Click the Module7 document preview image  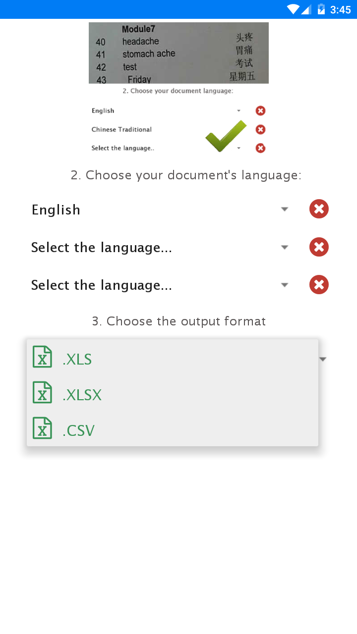[178, 52]
